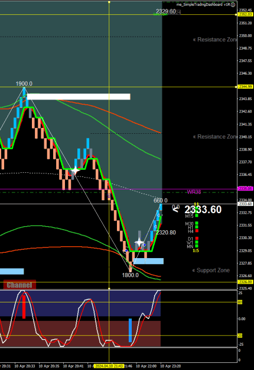Select the H1 green trend square
The height and width of the screenshot is (370, 254).
[x=197, y=227]
